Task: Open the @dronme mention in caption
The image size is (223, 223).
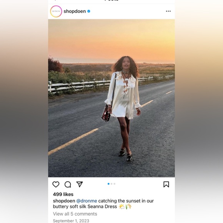Action: click(x=87, y=201)
